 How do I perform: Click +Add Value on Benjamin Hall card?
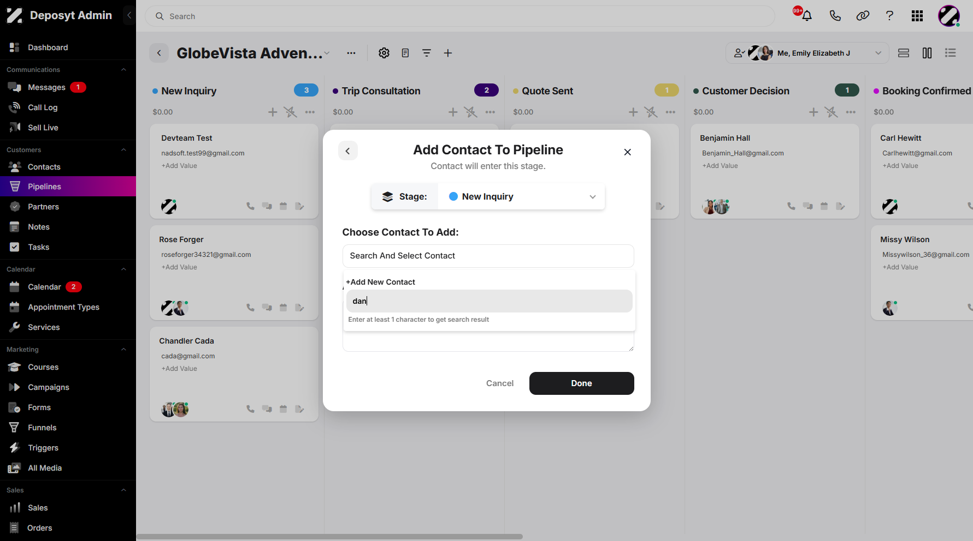720,166
